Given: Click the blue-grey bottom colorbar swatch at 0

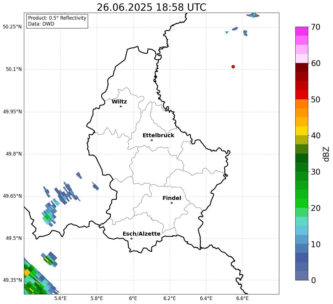Looking at the screenshot, I should pos(302,276).
